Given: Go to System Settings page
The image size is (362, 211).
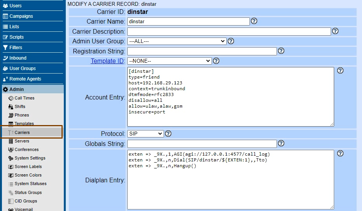Looking at the screenshot, I should (30, 158).
